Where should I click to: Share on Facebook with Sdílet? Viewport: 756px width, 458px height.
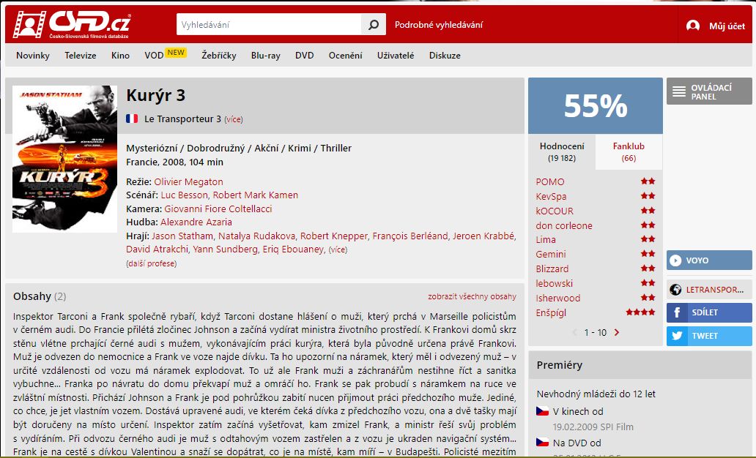coord(709,312)
